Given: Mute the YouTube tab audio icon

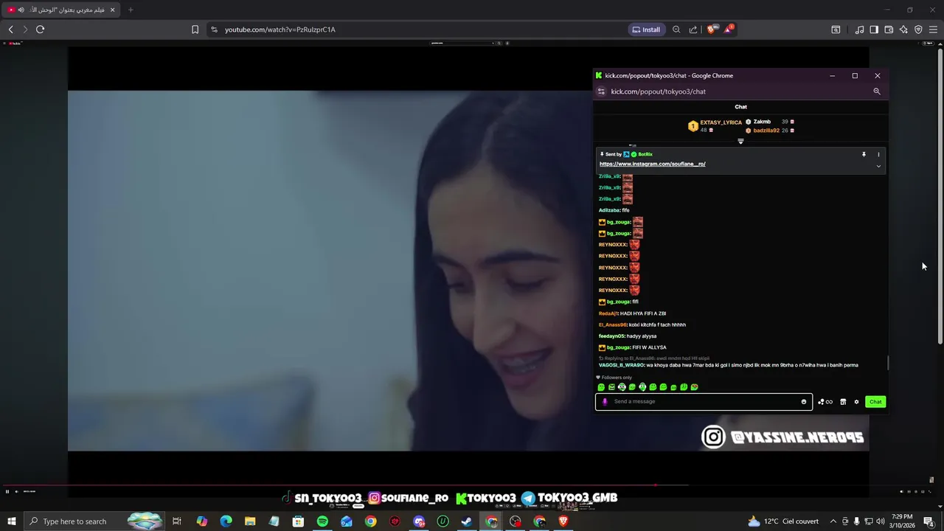Looking at the screenshot, I should pyautogui.click(x=21, y=10).
